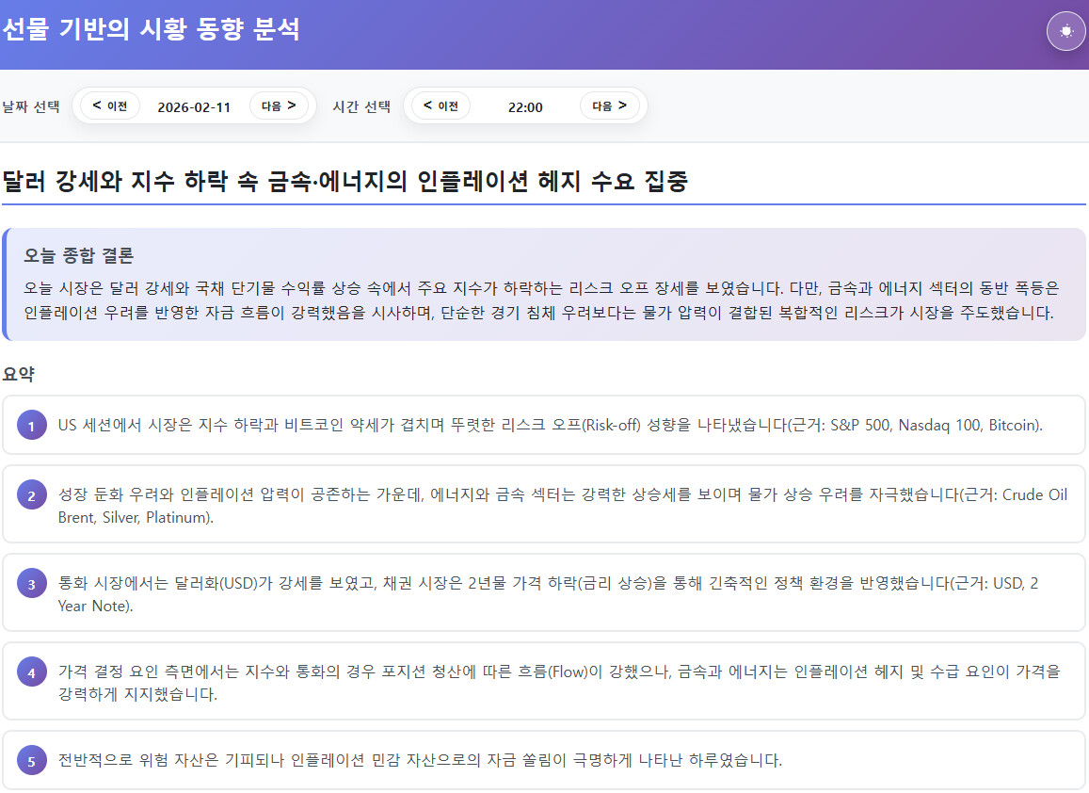Viewport: 1089px width, 793px height.
Task: Click the headline about 달러 강세와 지수 하락
Action: tap(344, 181)
